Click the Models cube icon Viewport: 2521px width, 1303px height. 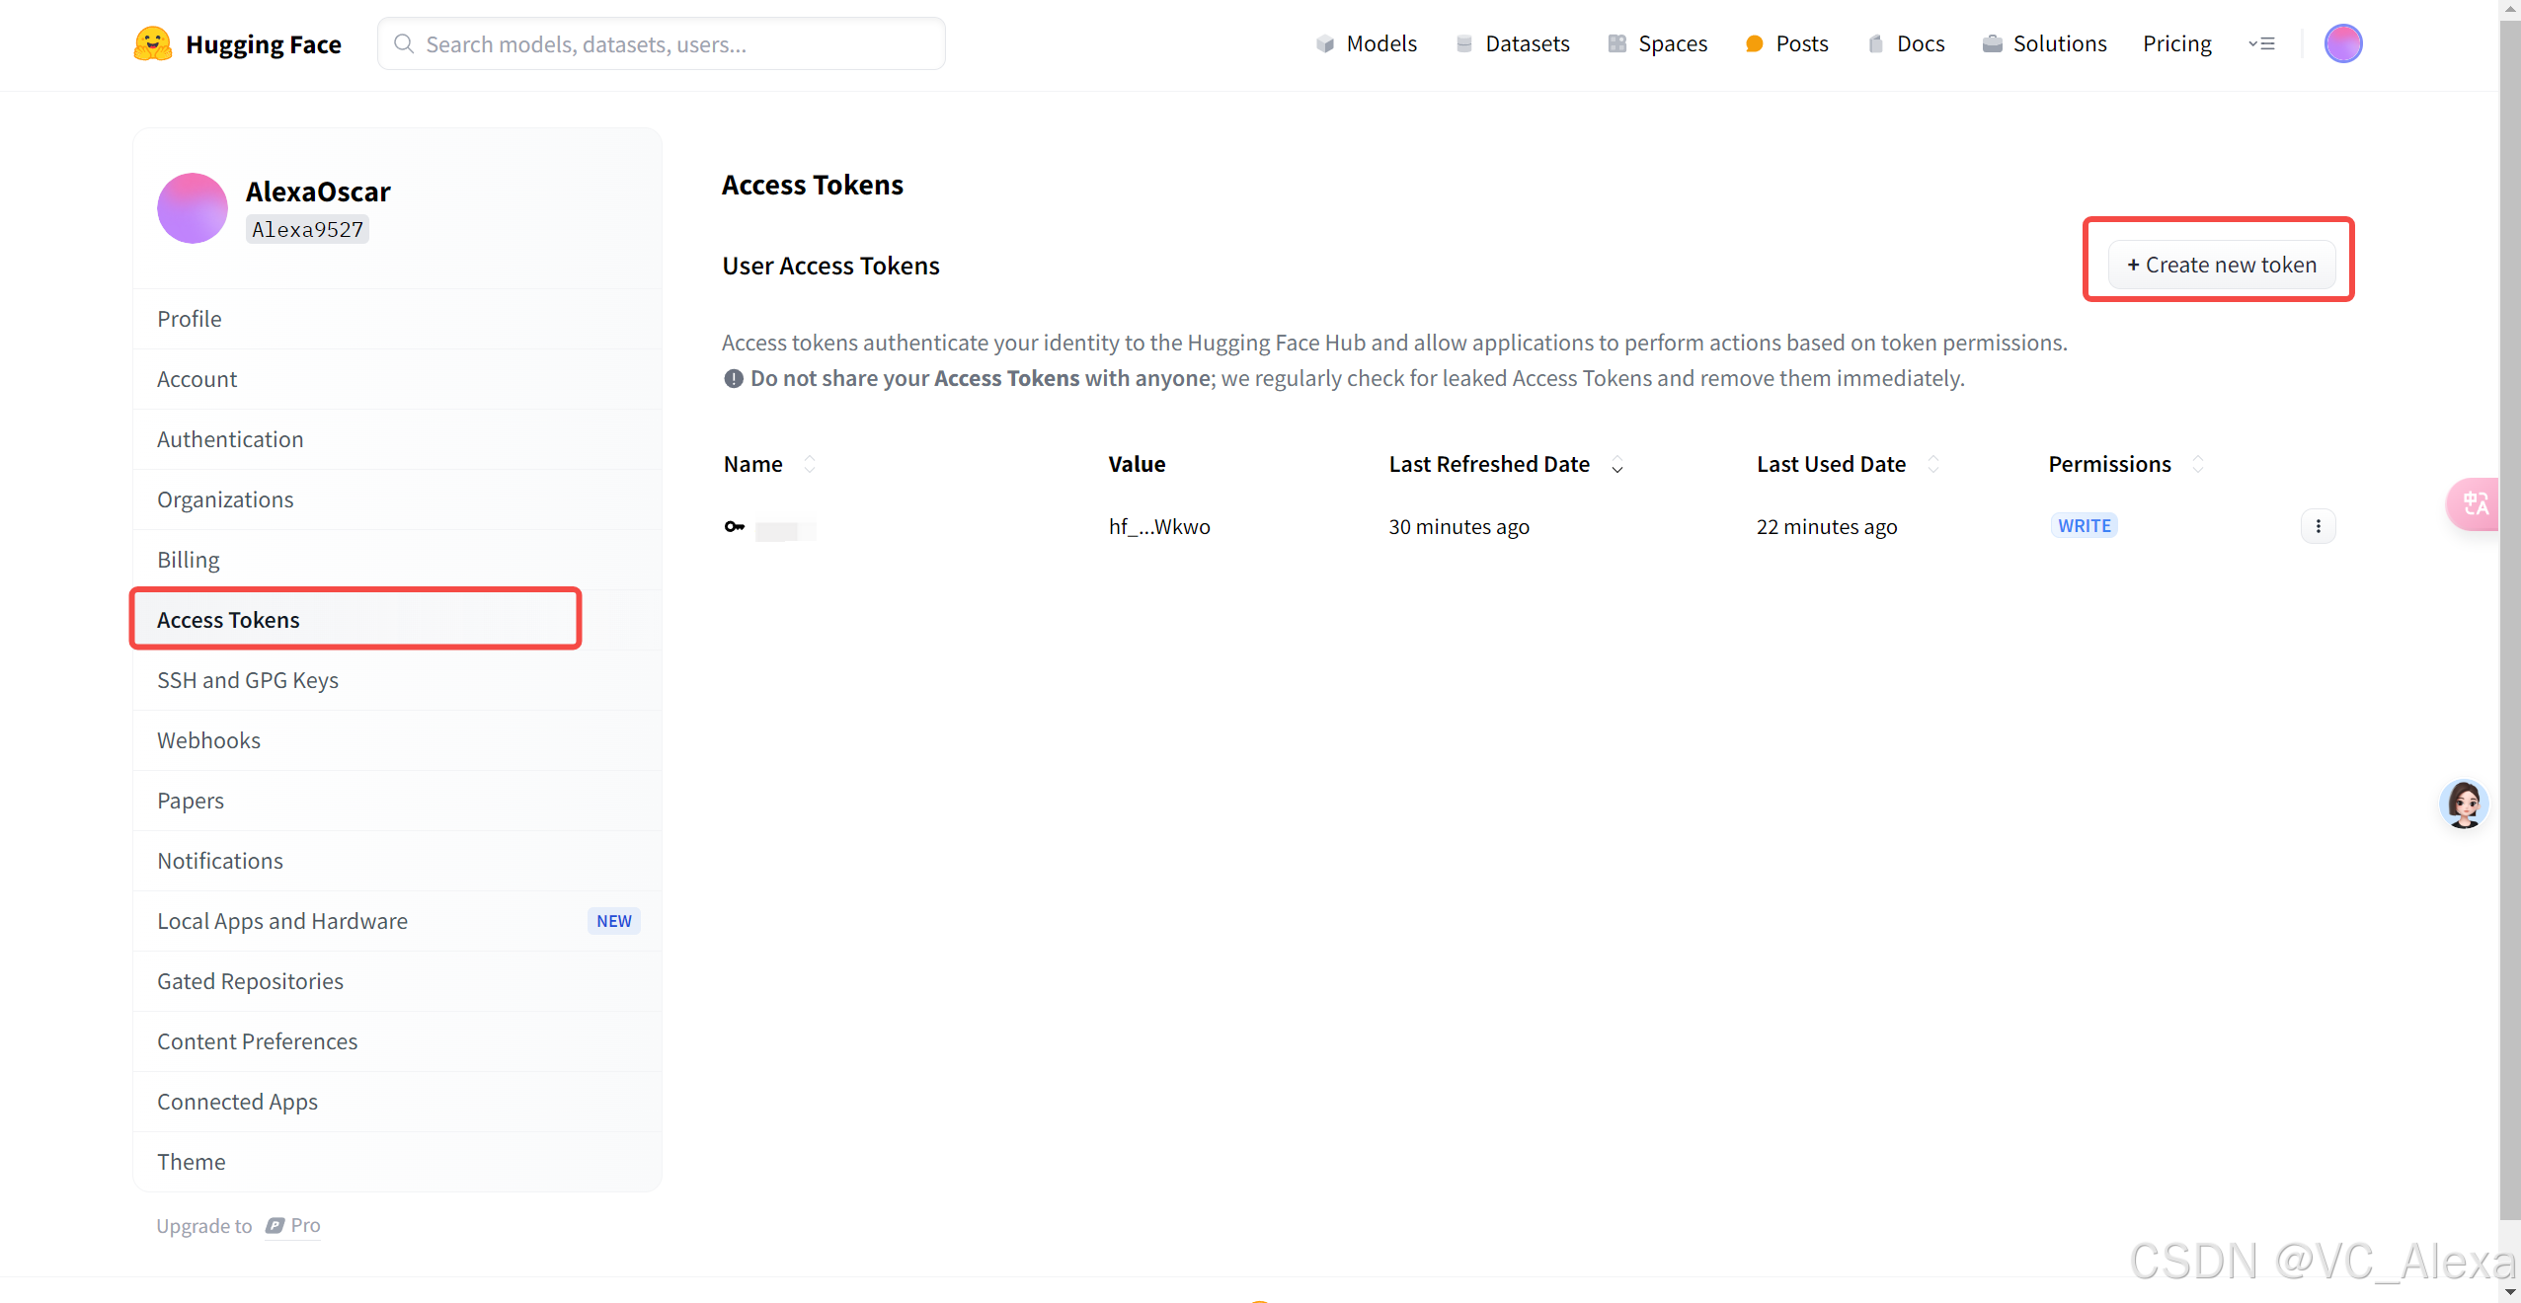pos(1325,43)
